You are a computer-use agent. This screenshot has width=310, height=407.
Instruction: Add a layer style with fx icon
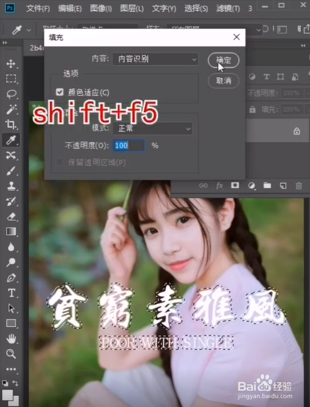(220, 186)
